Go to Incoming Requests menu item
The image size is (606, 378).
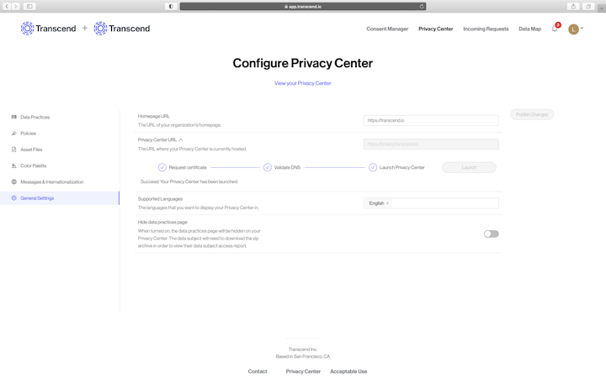(x=486, y=29)
